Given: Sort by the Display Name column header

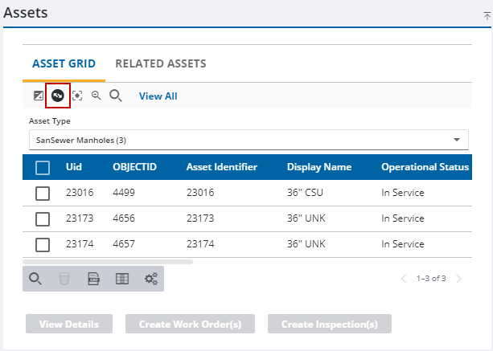Looking at the screenshot, I should pyautogui.click(x=319, y=167).
